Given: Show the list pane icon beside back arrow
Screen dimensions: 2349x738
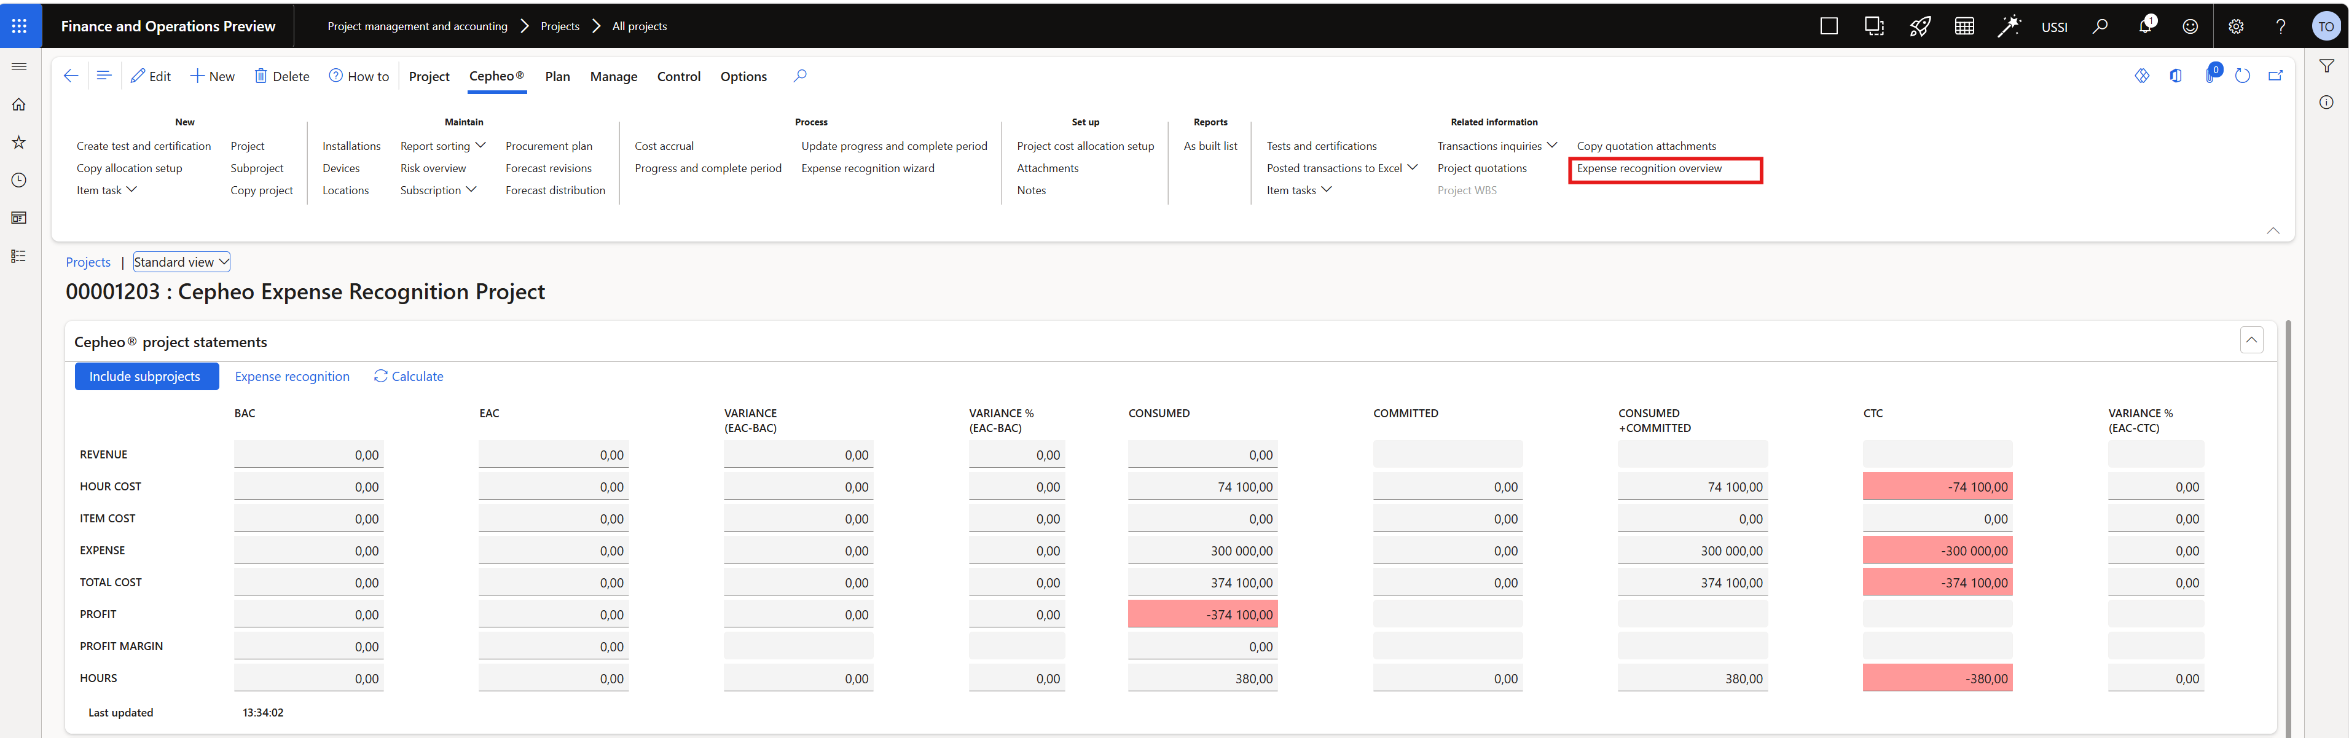Looking at the screenshot, I should (104, 76).
